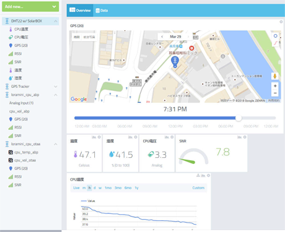Select hourly 'h' chart range
The width and height of the screenshot is (285, 232).
click(89, 188)
